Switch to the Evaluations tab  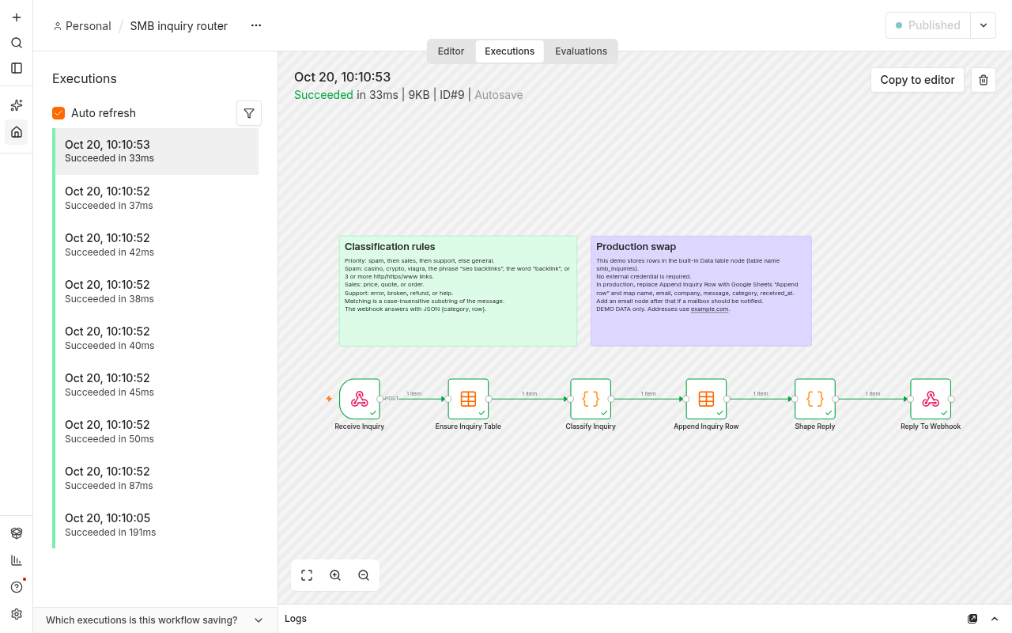[581, 51]
